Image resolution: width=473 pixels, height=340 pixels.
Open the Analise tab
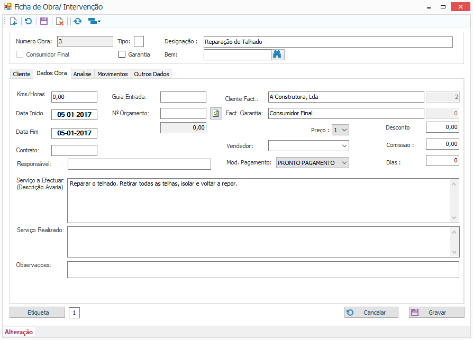83,74
